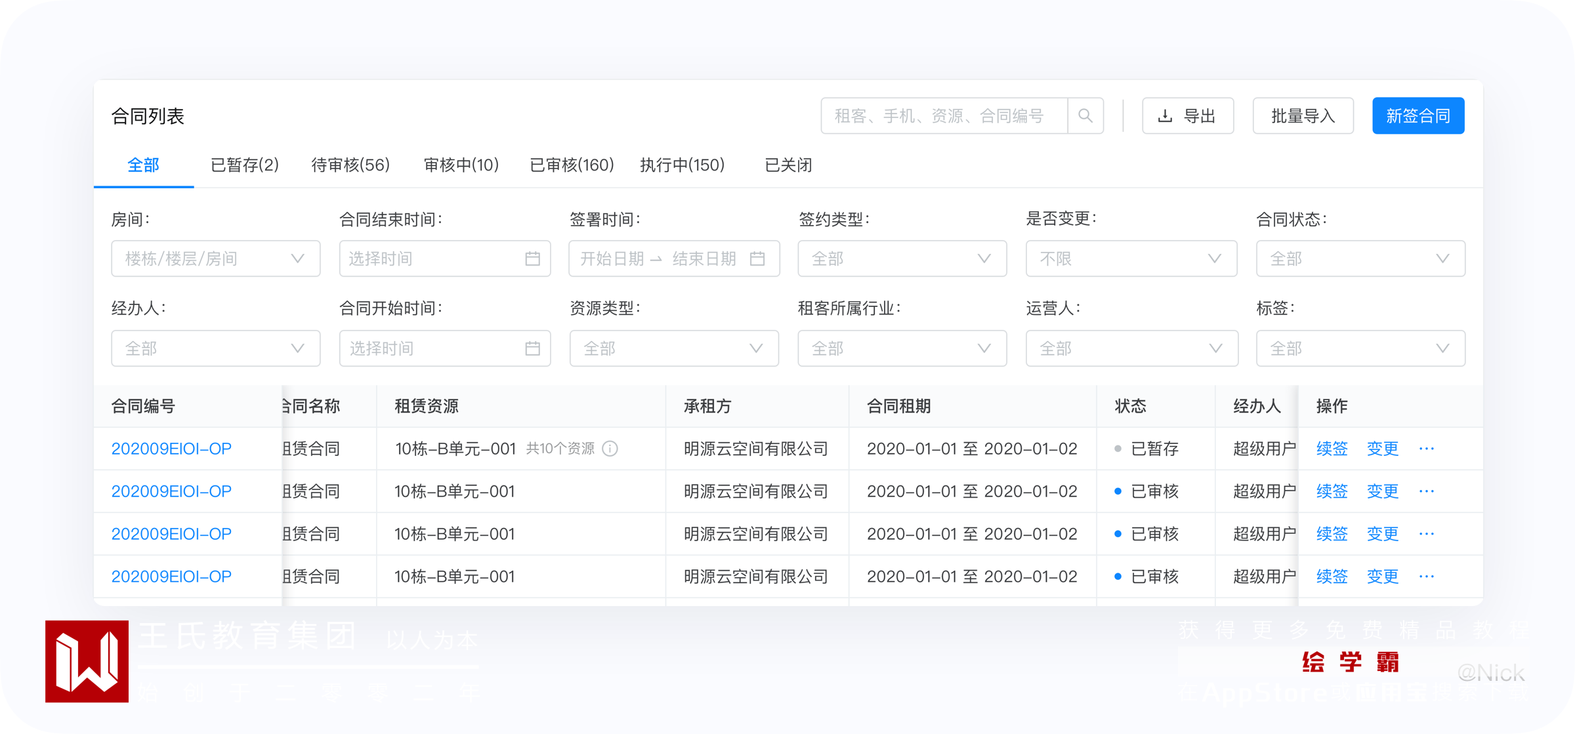The image size is (1575, 734).
Task: Switch to 执行中(150) tab
Action: point(682,165)
